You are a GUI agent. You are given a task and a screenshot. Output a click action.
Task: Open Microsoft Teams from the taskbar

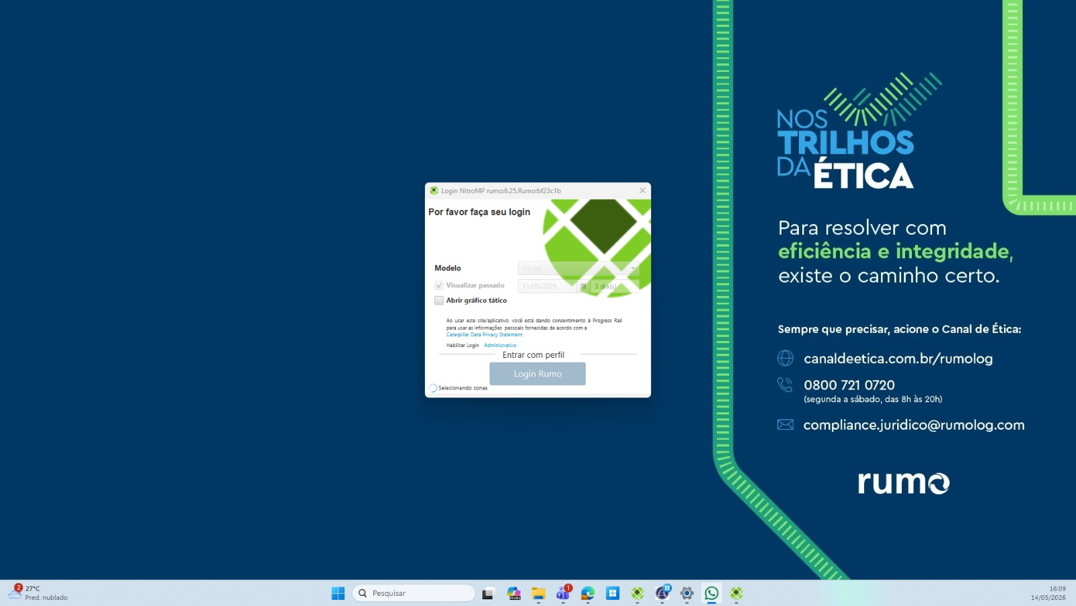(564, 593)
